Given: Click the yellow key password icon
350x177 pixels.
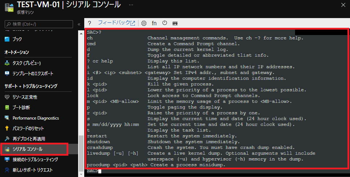Looking at the screenshot, I should click(x=7, y=128).
